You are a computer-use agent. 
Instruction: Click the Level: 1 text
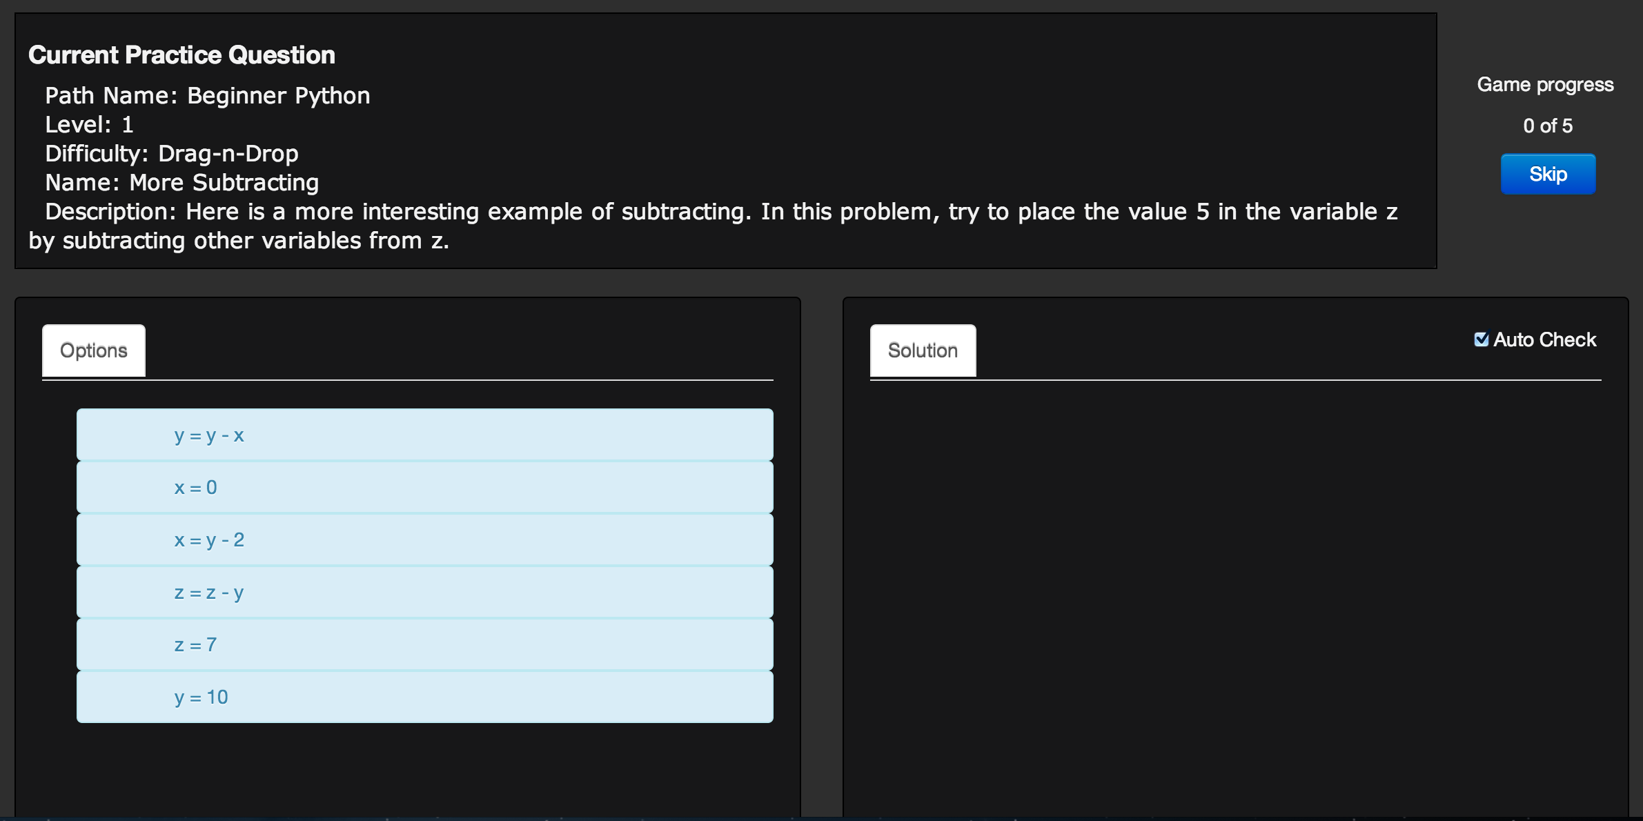tap(89, 124)
